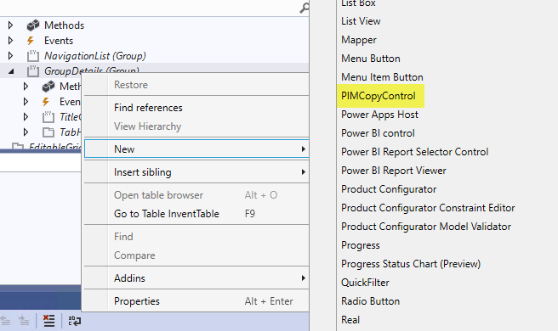The width and height of the screenshot is (558, 331).
Task: Select Find references menu entry
Action: pos(148,108)
